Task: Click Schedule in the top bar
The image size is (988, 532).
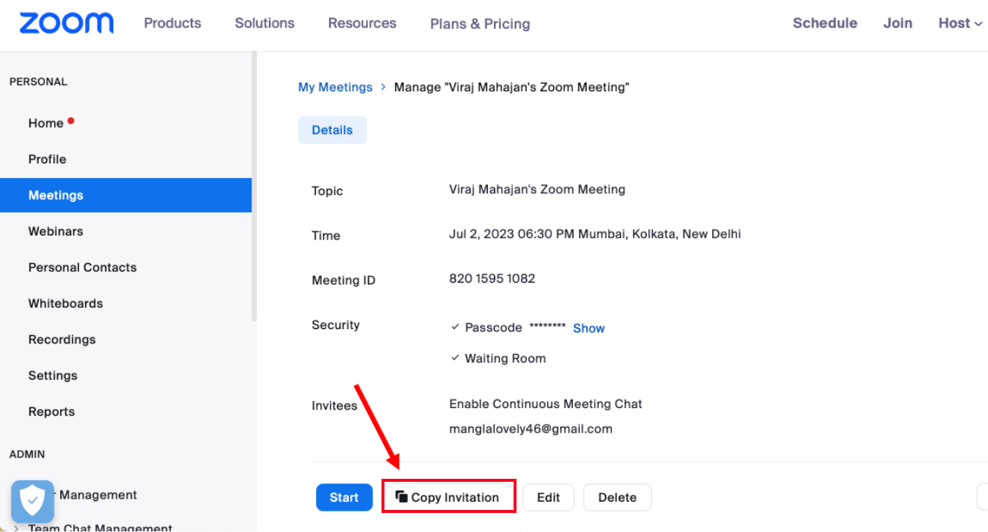Action: [x=825, y=23]
